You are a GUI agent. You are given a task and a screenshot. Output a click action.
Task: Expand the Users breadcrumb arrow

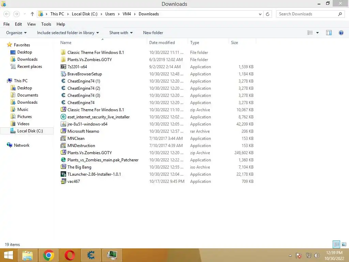click(x=118, y=14)
